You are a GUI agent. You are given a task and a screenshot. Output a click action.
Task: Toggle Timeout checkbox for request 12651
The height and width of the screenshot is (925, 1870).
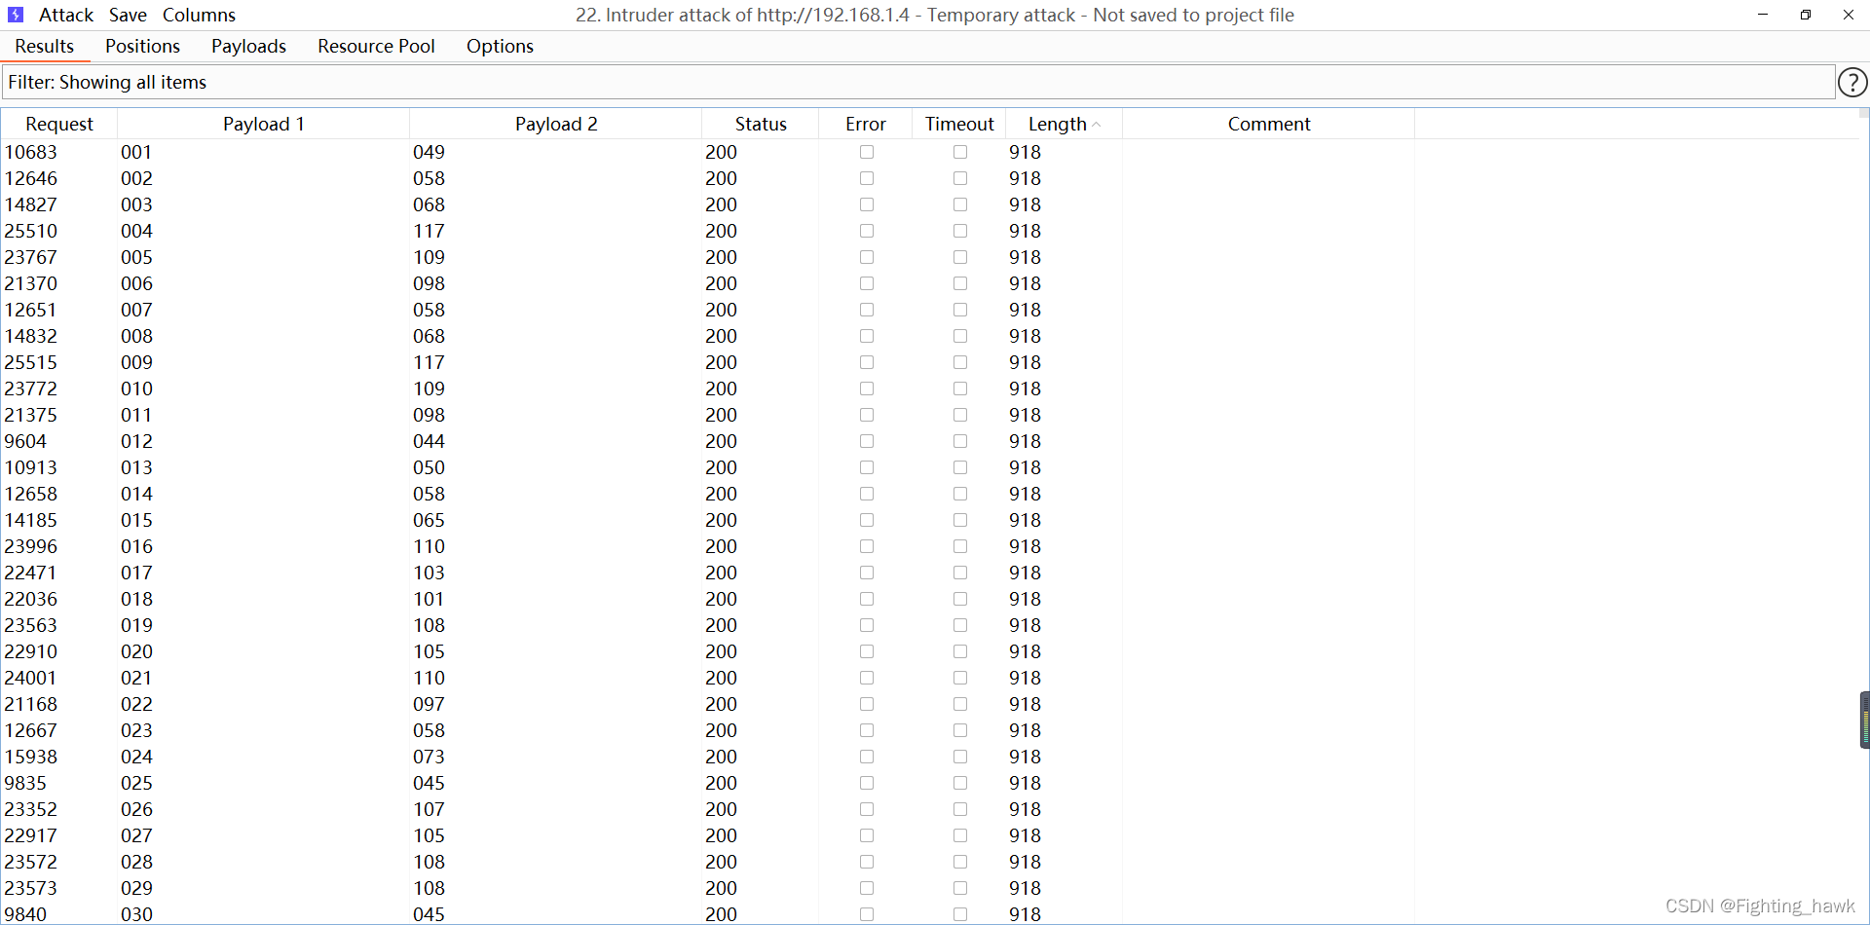coord(960,310)
